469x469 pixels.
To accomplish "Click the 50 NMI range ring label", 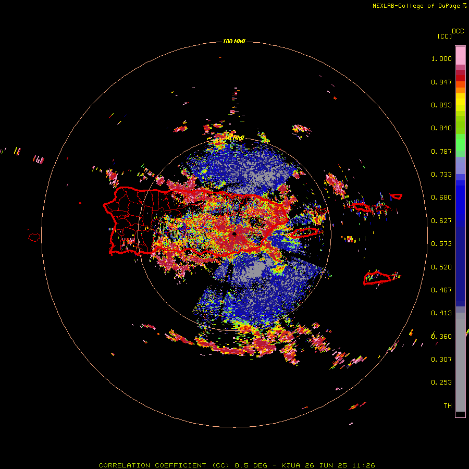I will pyautogui.click(x=234, y=138).
